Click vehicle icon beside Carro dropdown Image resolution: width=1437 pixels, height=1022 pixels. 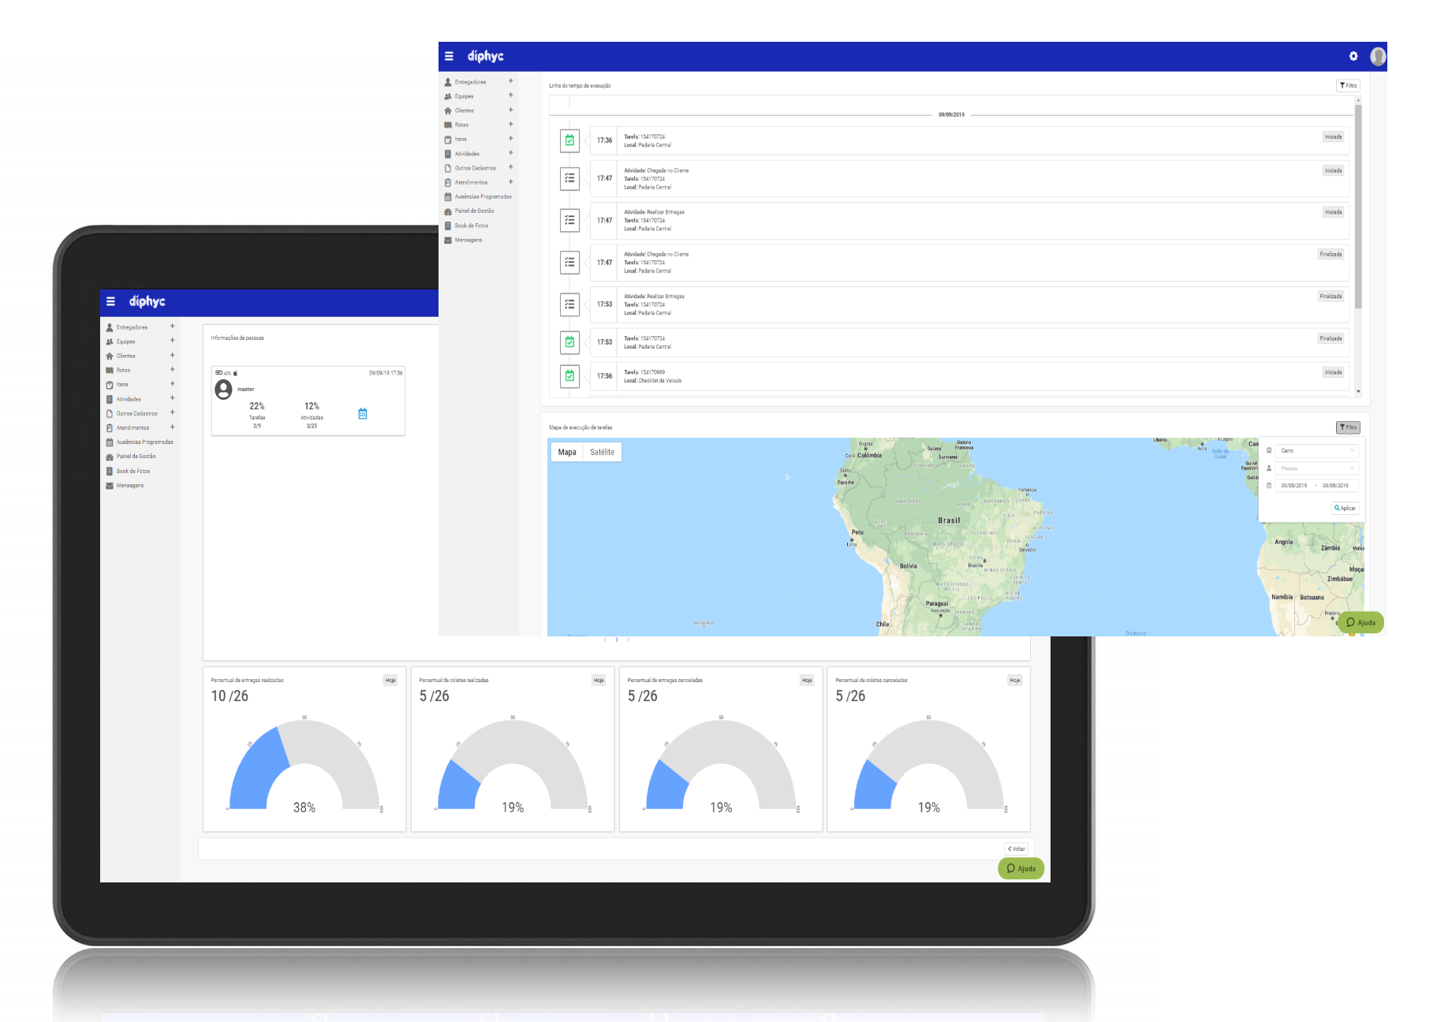coord(1269,450)
